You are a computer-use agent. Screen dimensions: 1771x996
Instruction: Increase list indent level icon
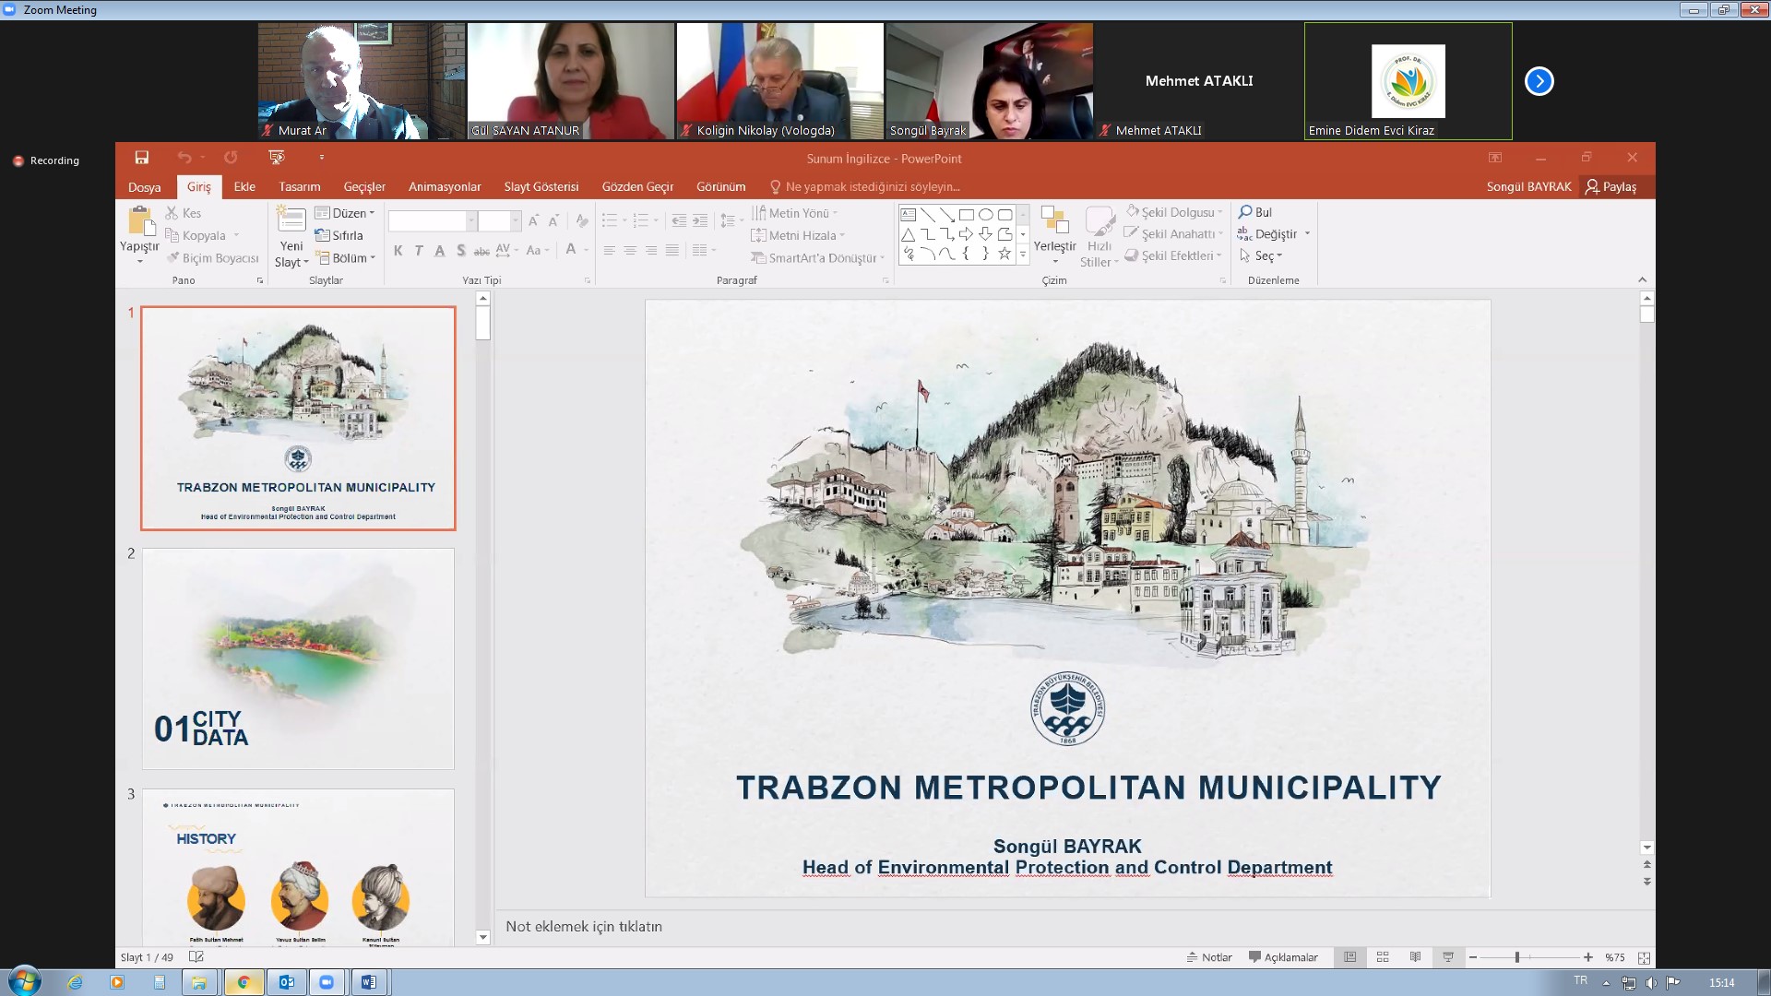(700, 220)
